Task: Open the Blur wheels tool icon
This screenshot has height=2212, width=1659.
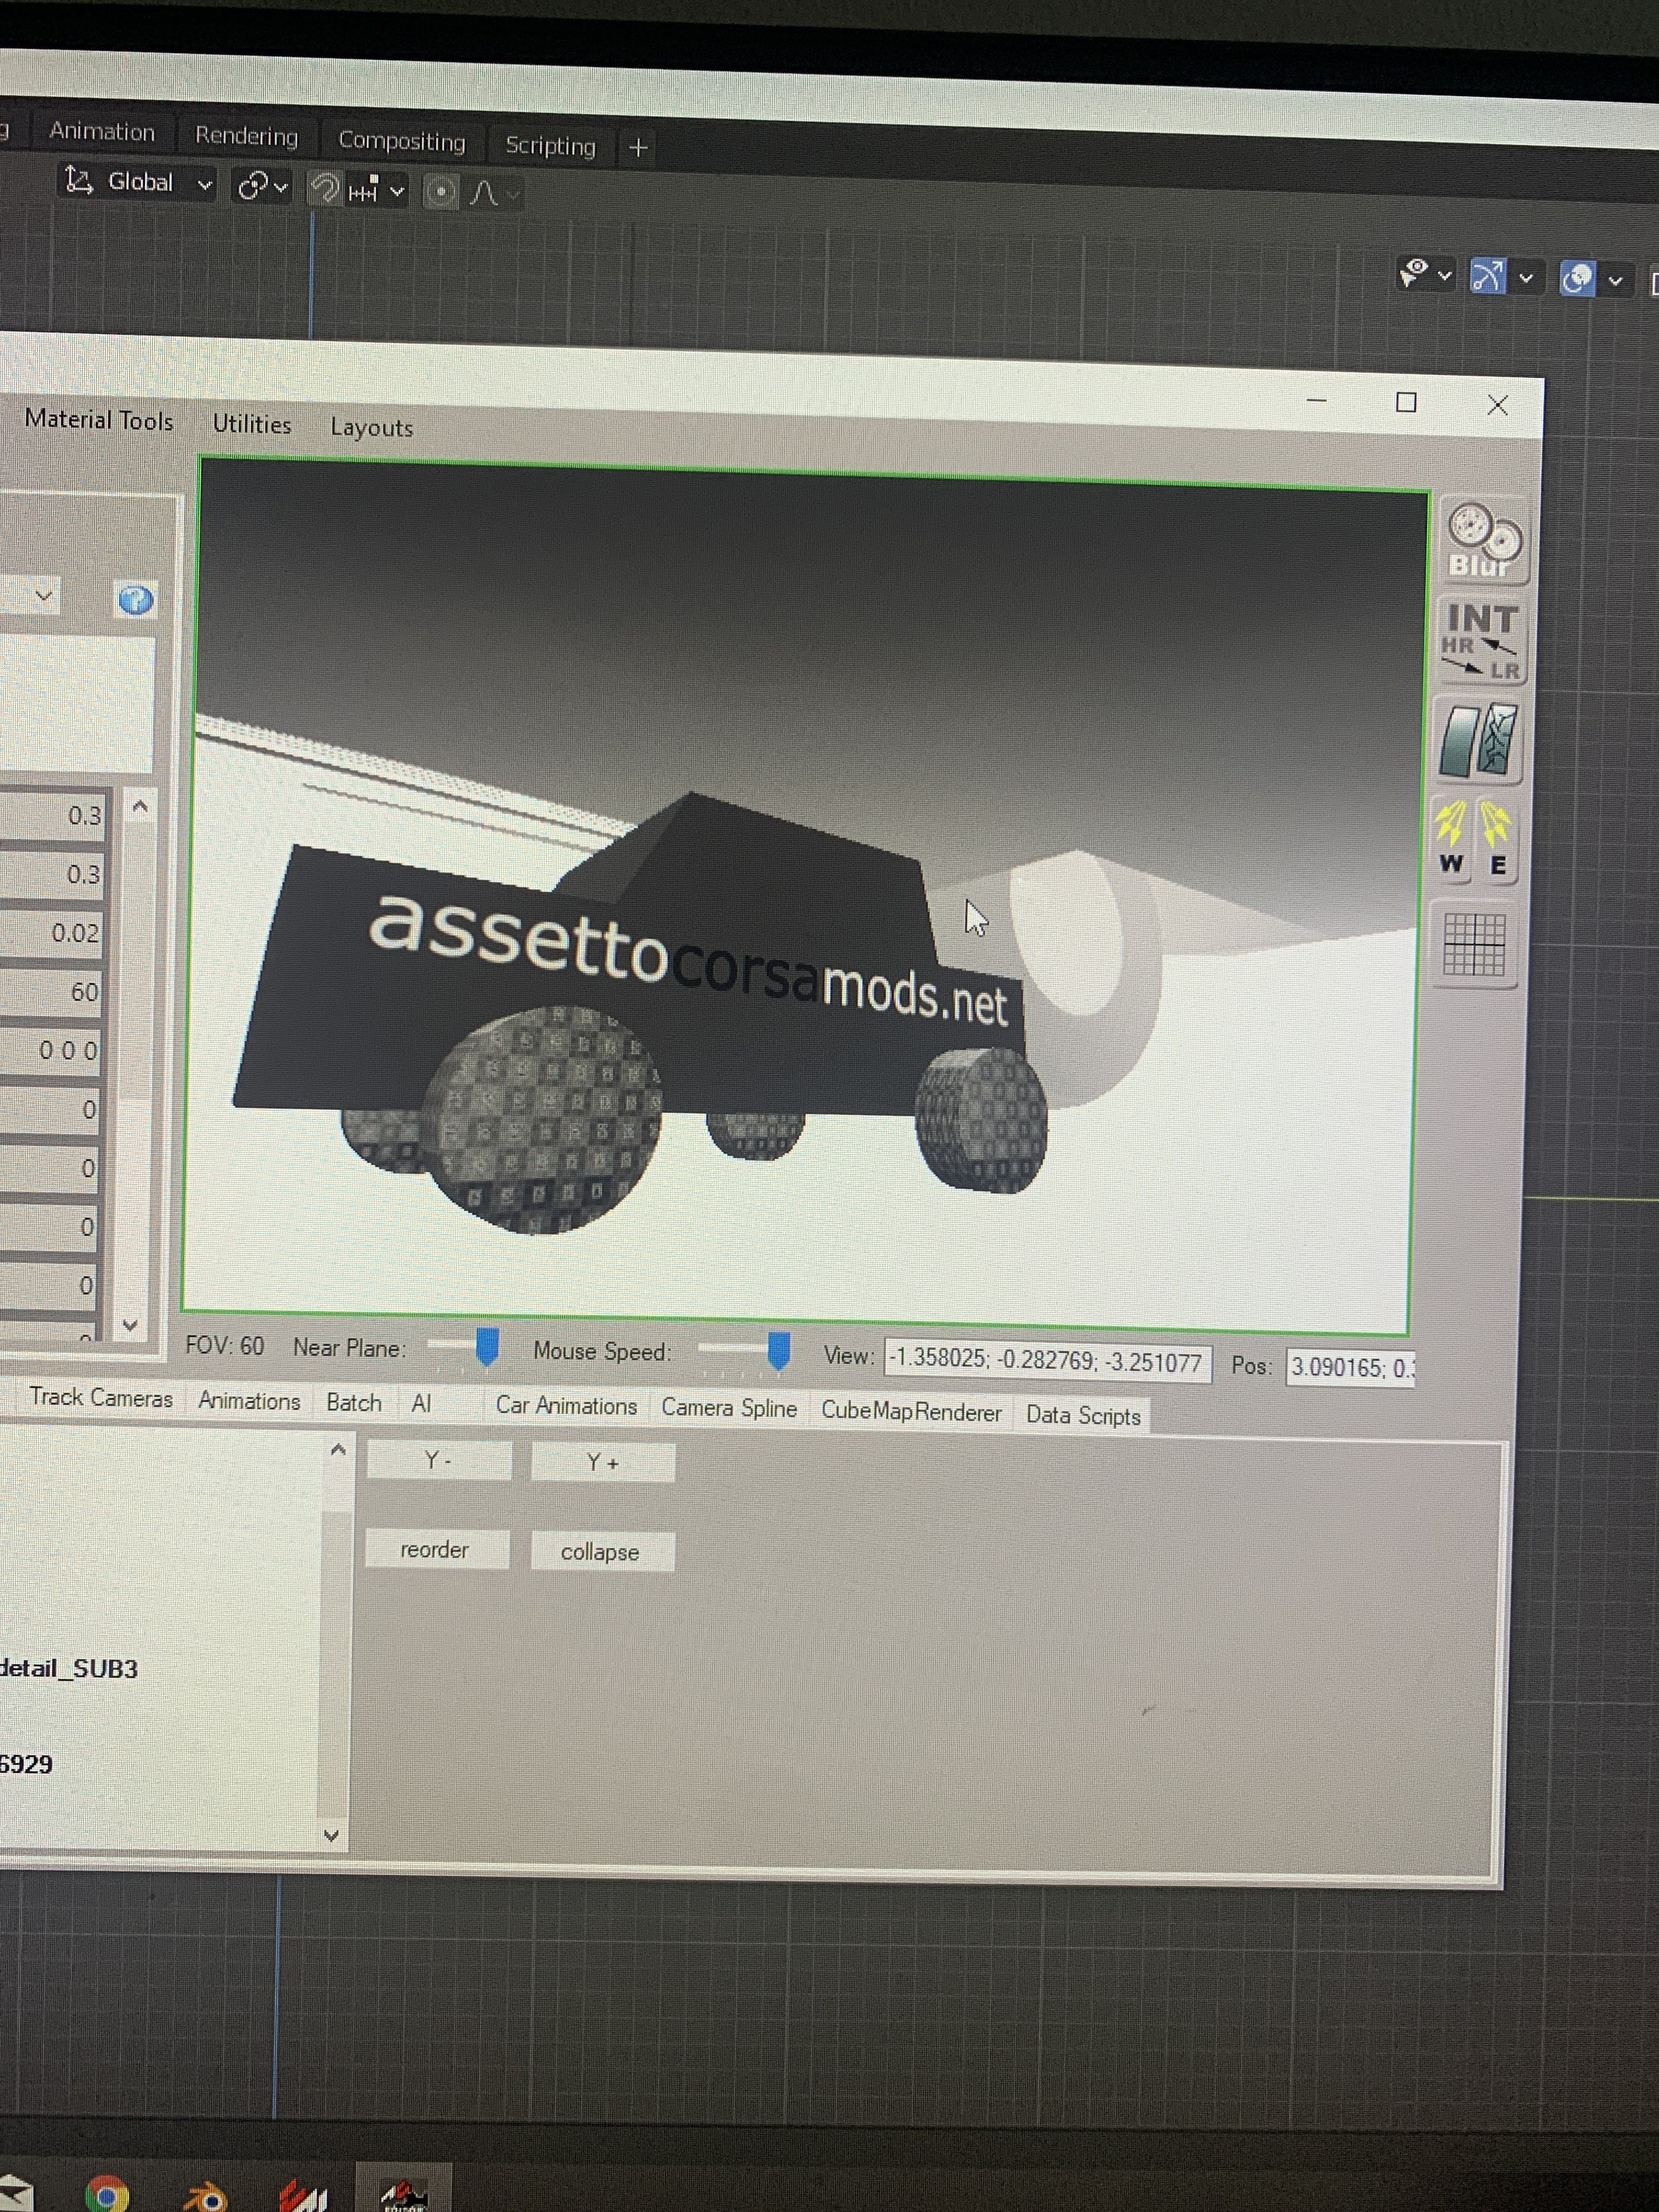Action: coord(1485,541)
